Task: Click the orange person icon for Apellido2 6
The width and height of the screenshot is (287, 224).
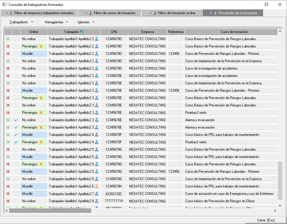Action: (97, 186)
